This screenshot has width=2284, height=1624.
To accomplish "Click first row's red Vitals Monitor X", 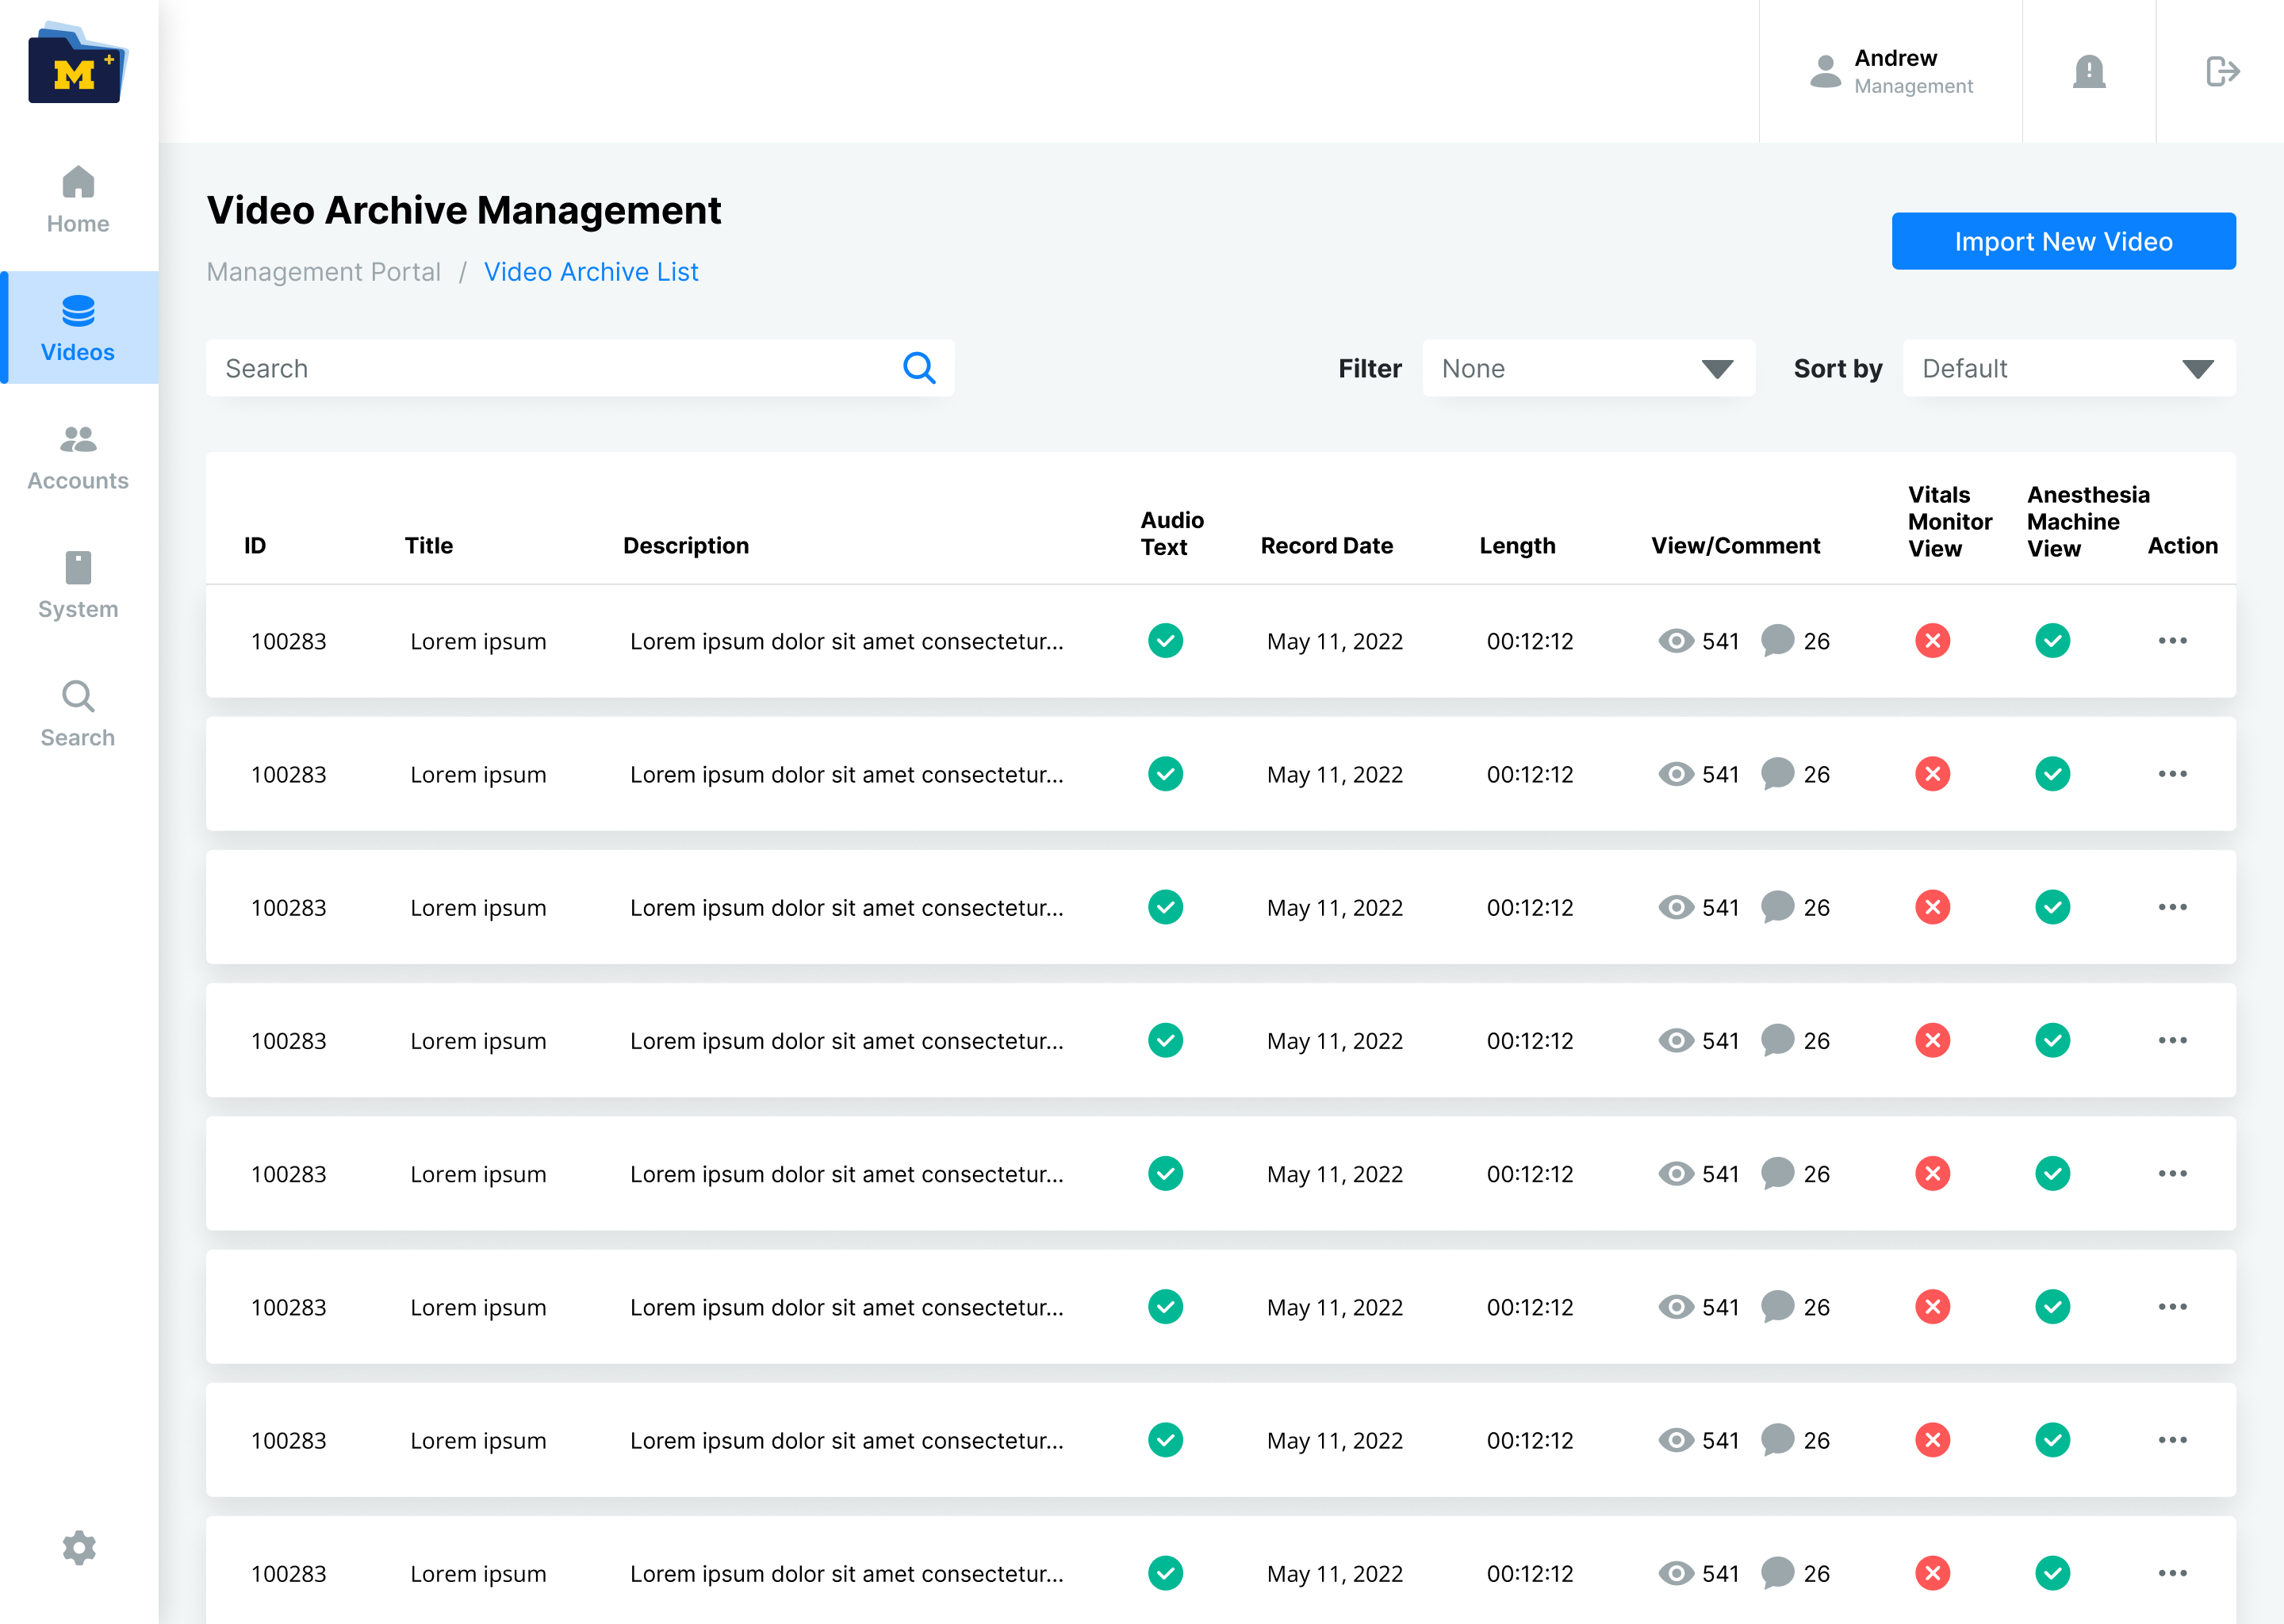I will (x=1932, y=641).
